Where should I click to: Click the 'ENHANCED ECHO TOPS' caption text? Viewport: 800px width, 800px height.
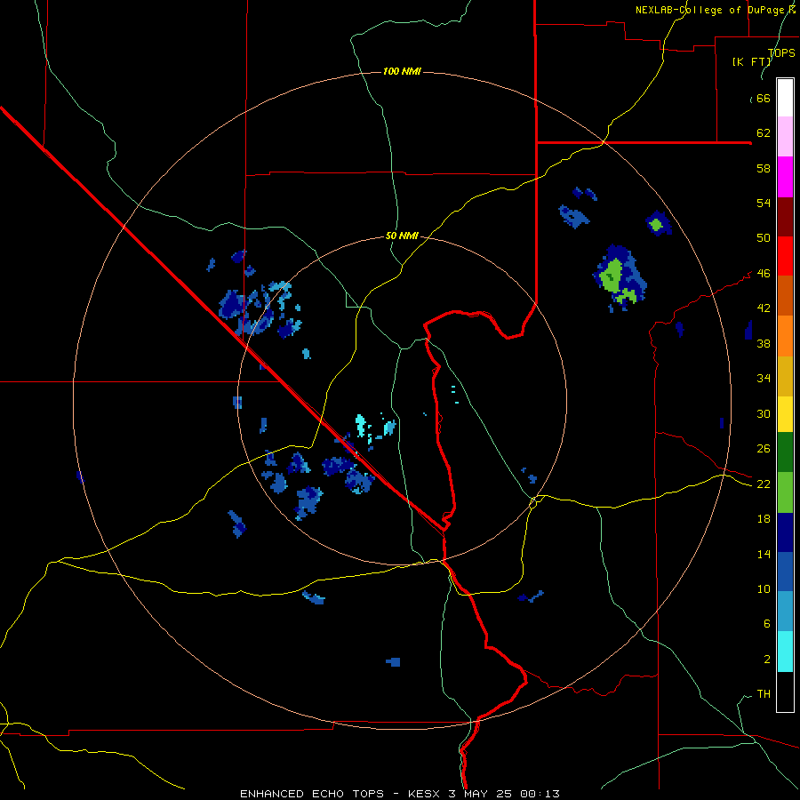click(312, 794)
